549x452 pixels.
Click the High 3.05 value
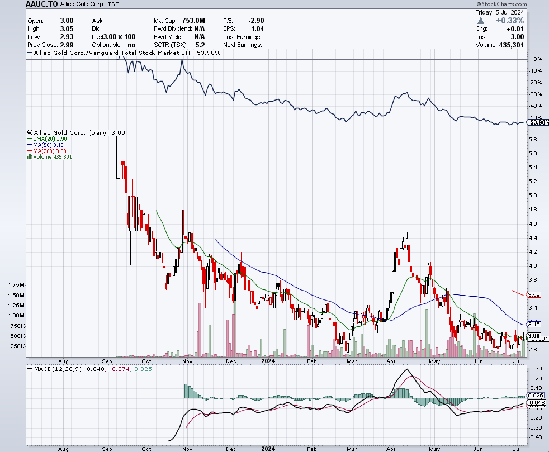pyautogui.click(x=67, y=28)
